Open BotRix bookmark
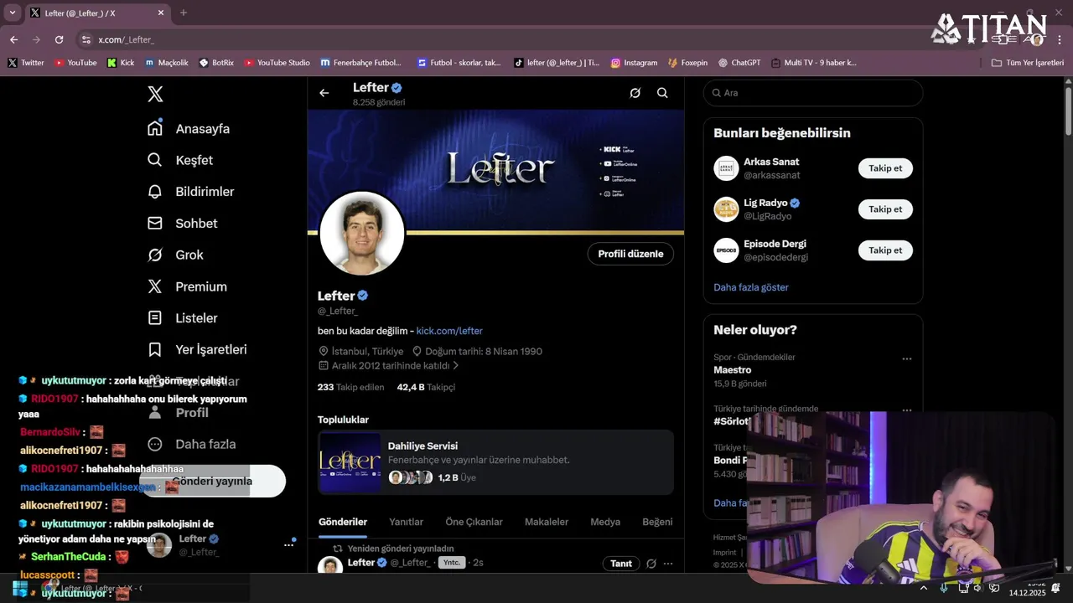 pos(216,63)
